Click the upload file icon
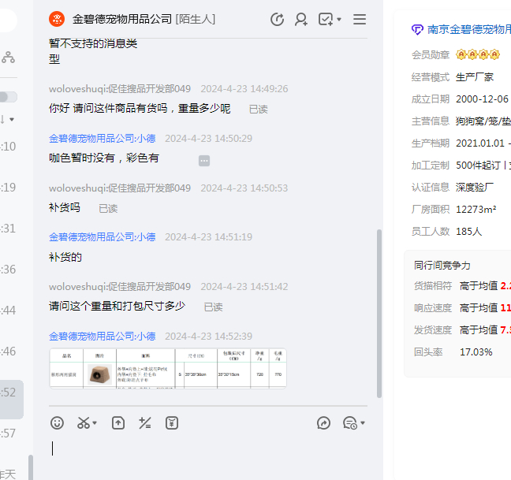The height and width of the screenshot is (480, 511). click(x=118, y=423)
